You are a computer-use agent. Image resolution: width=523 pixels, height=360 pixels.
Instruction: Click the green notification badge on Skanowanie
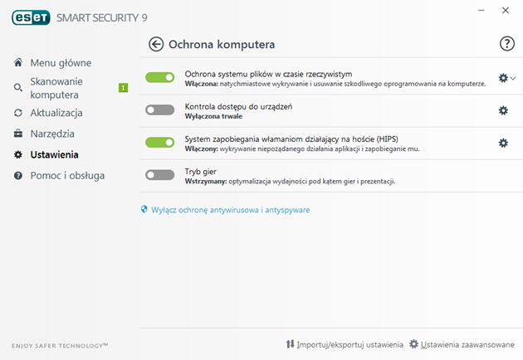pos(123,88)
